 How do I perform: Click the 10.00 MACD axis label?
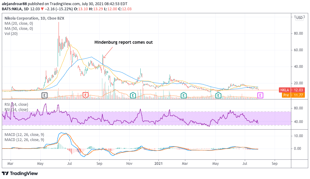tap(298, 136)
